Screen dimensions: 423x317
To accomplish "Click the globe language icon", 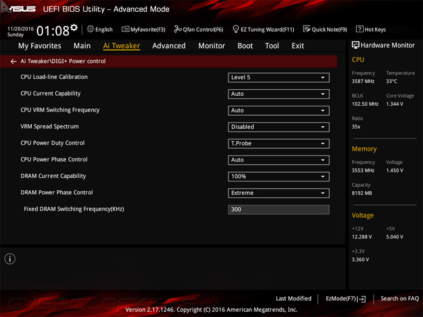I will (x=90, y=29).
